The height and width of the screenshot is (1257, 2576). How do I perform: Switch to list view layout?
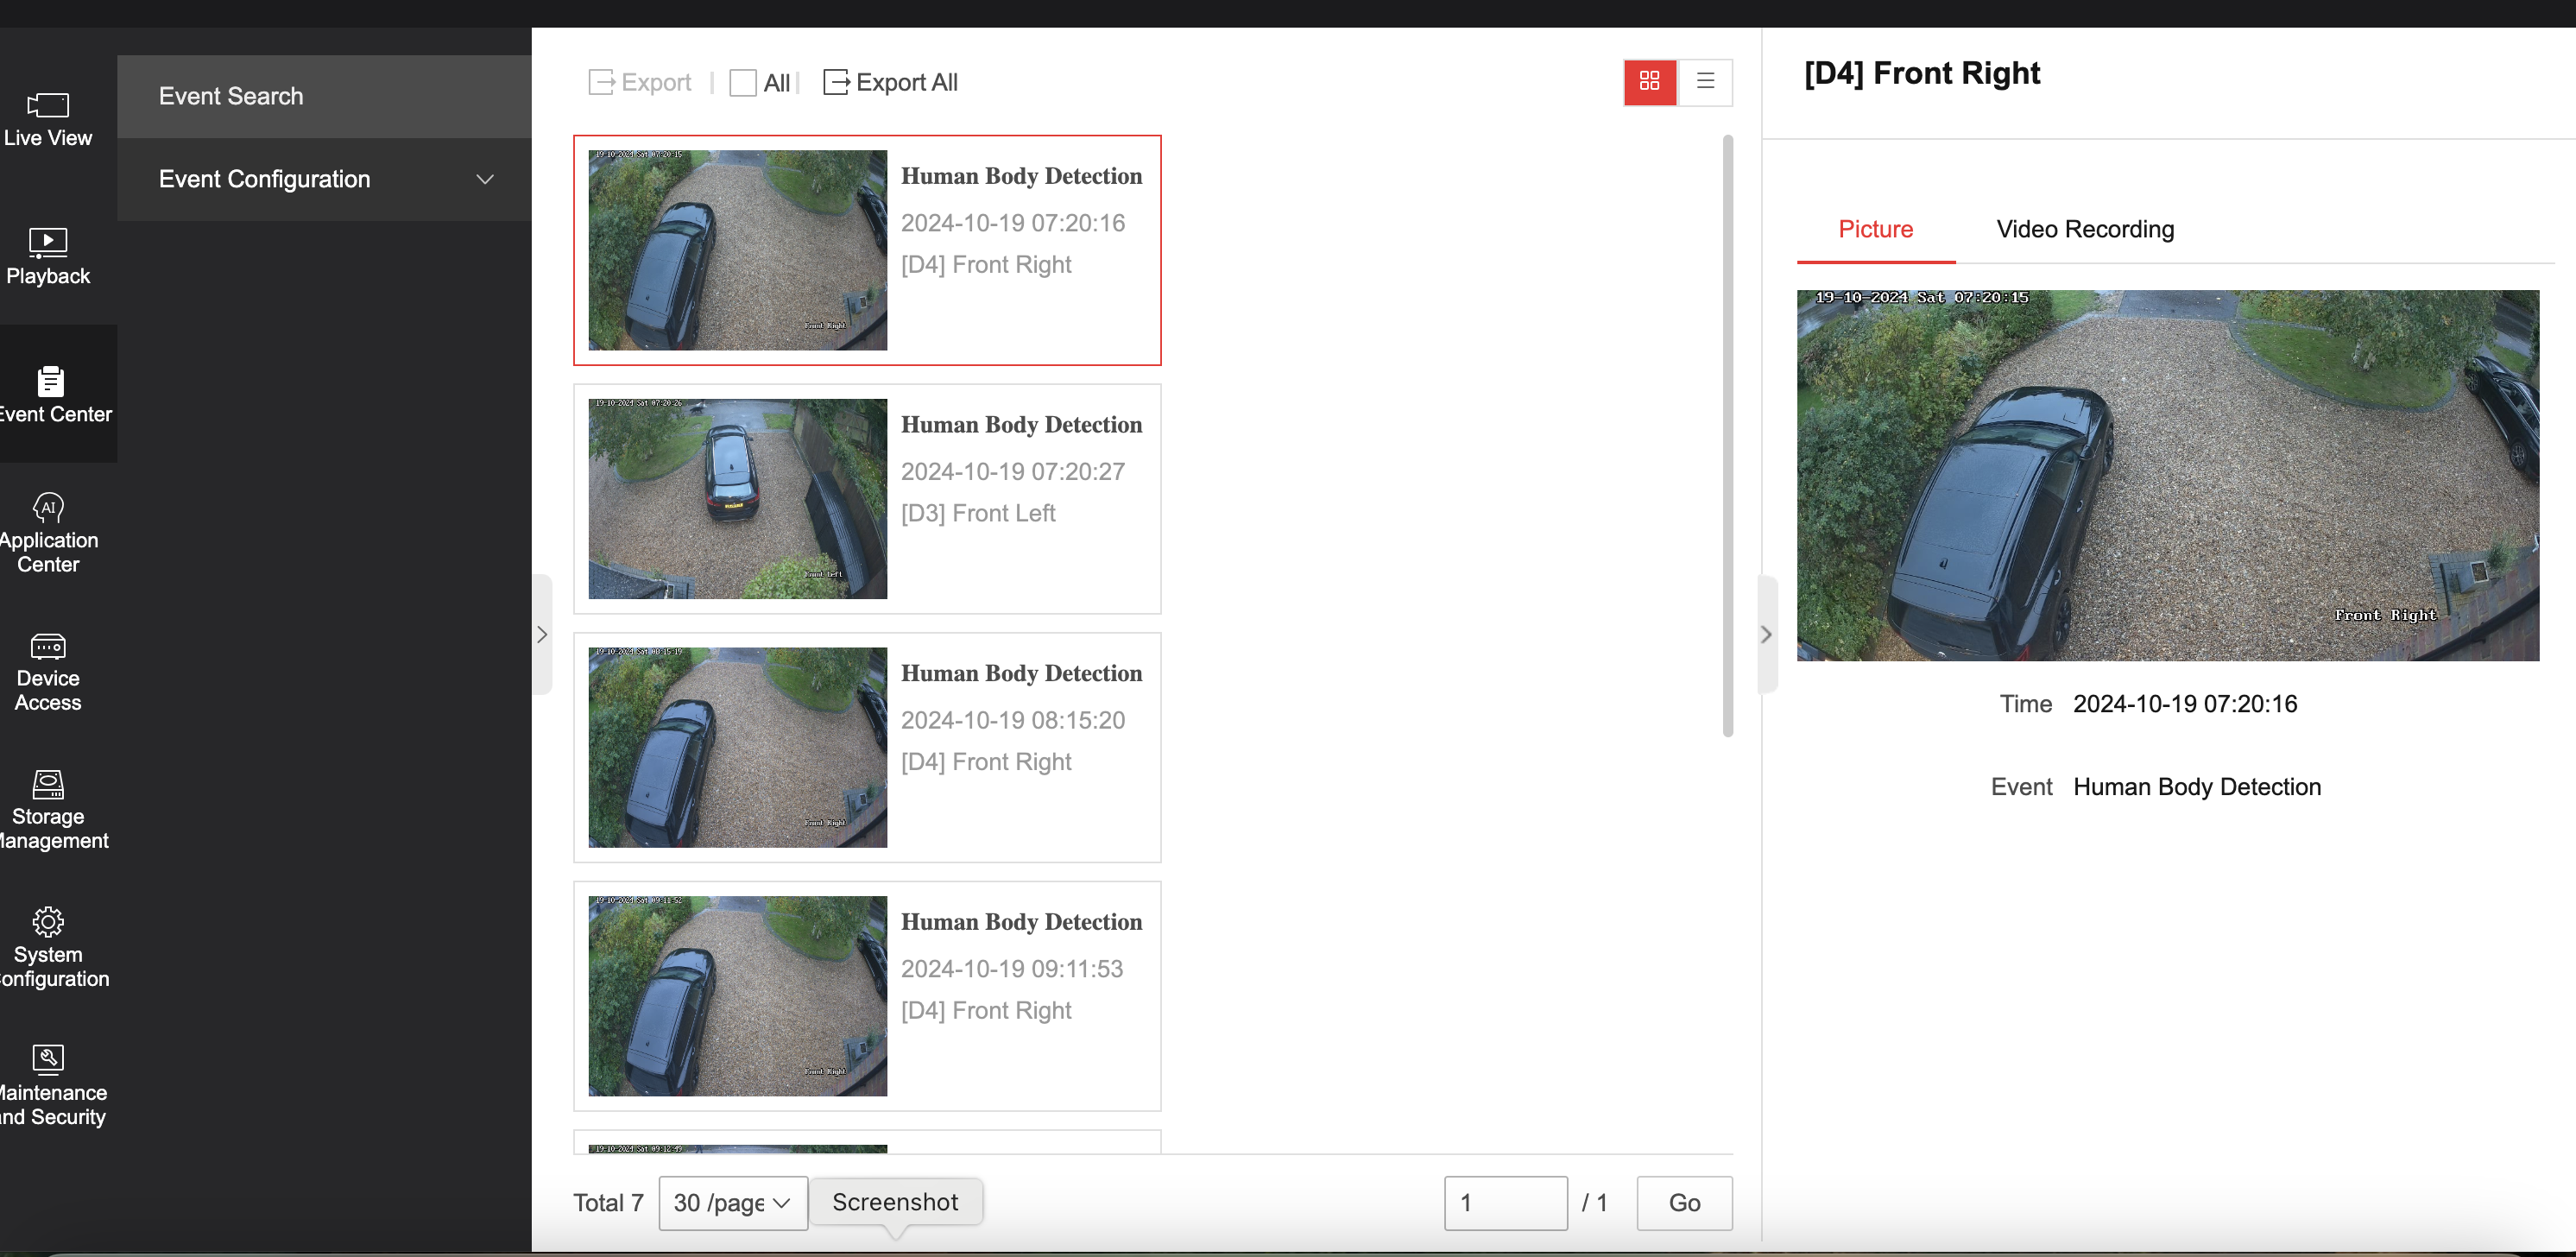point(1705,81)
